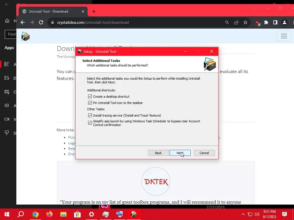The width and height of the screenshot is (294, 220).
Task: Select the Uninstall Tool - Download tab
Action: (53, 11)
